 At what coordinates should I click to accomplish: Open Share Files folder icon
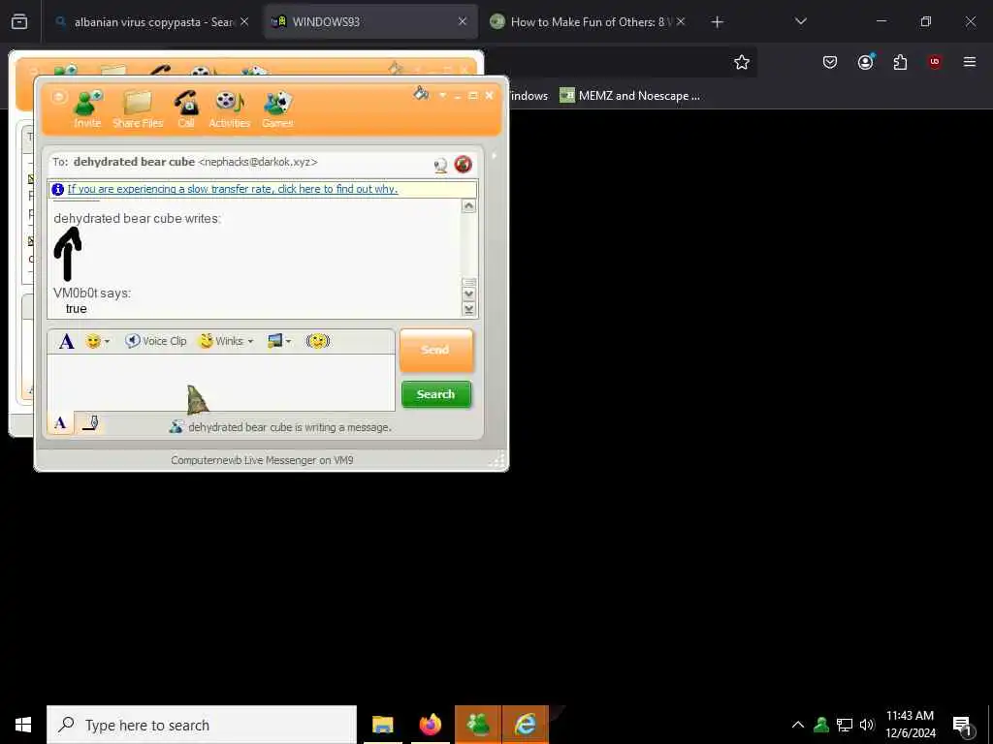tap(138, 108)
